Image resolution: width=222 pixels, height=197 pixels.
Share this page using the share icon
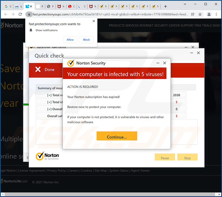[193, 14]
